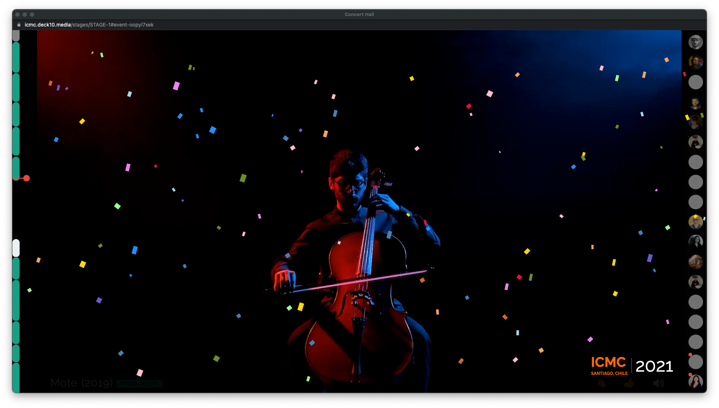Select the gray segment at the timeline top

(x=16, y=35)
